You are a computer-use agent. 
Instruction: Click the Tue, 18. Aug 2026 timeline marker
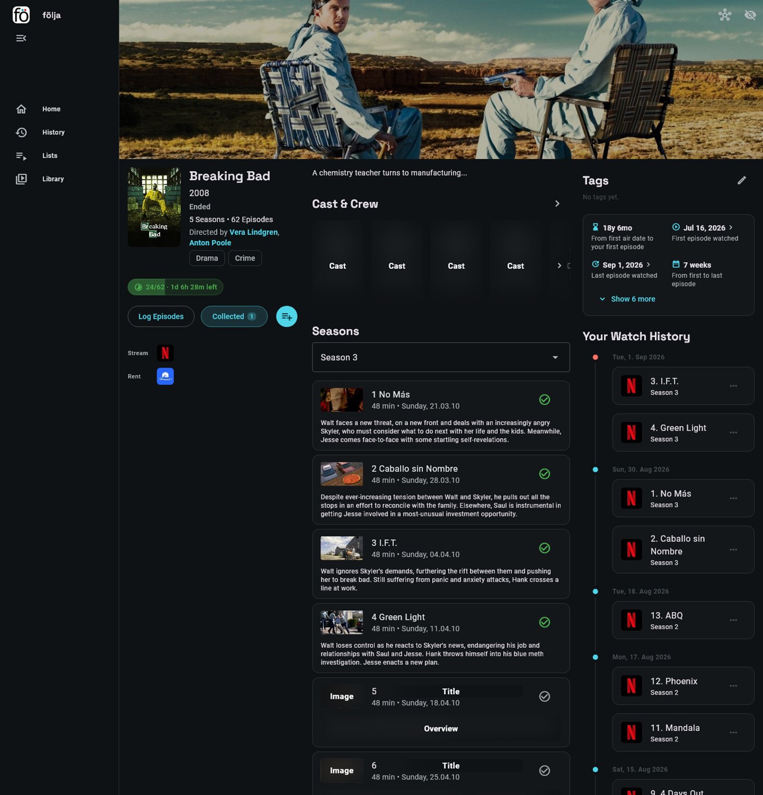click(x=595, y=592)
